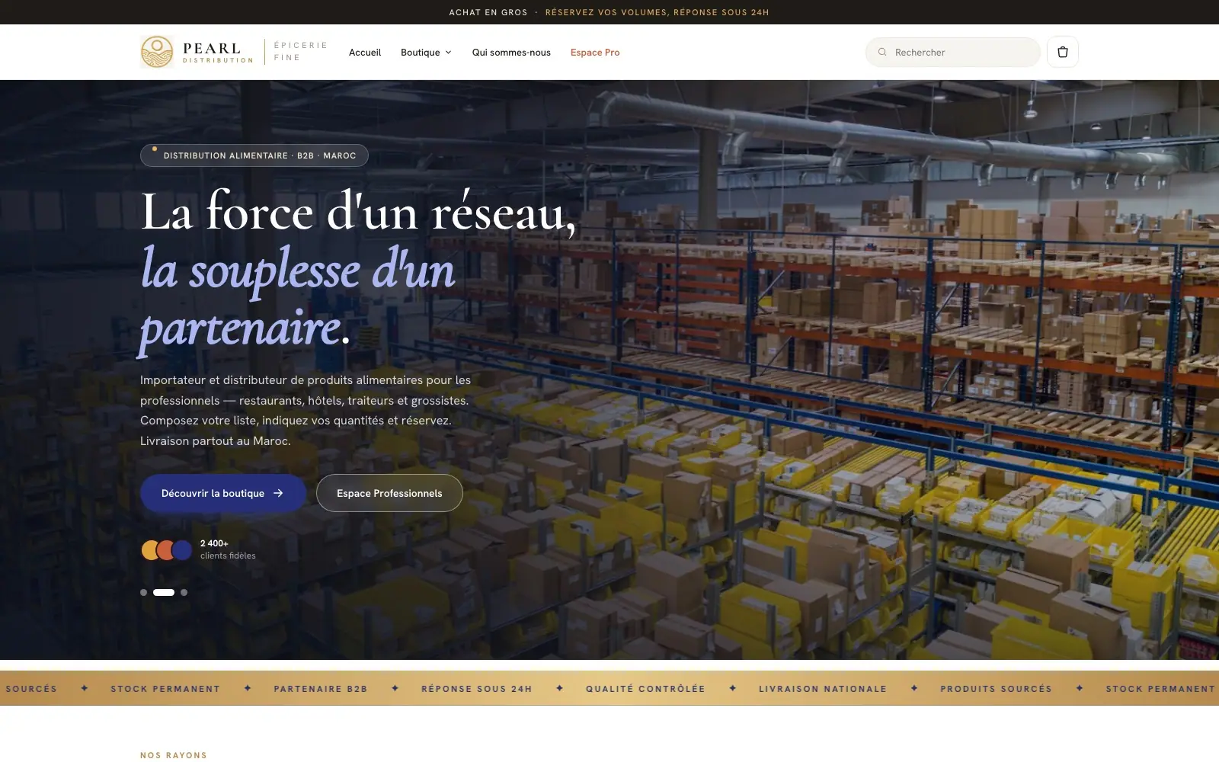Click Espace Professionnels button
Image resolution: width=1219 pixels, height=762 pixels.
coord(389,493)
